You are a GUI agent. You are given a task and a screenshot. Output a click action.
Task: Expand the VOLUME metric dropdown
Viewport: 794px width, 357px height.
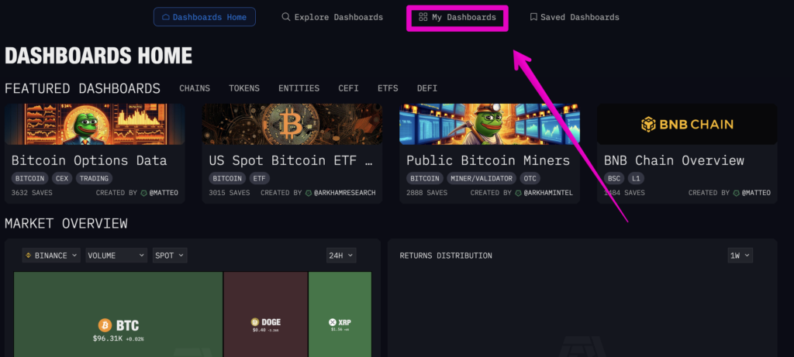pyautogui.click(x=116, y=255)
